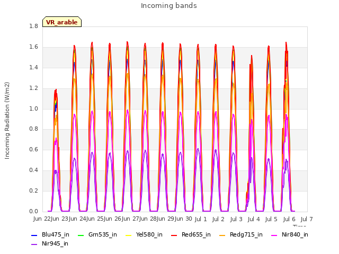The width and height of the screenshot is (339, 254).
Task: Click the VR_arable annotation label
Action: click(x=62, y=22)
